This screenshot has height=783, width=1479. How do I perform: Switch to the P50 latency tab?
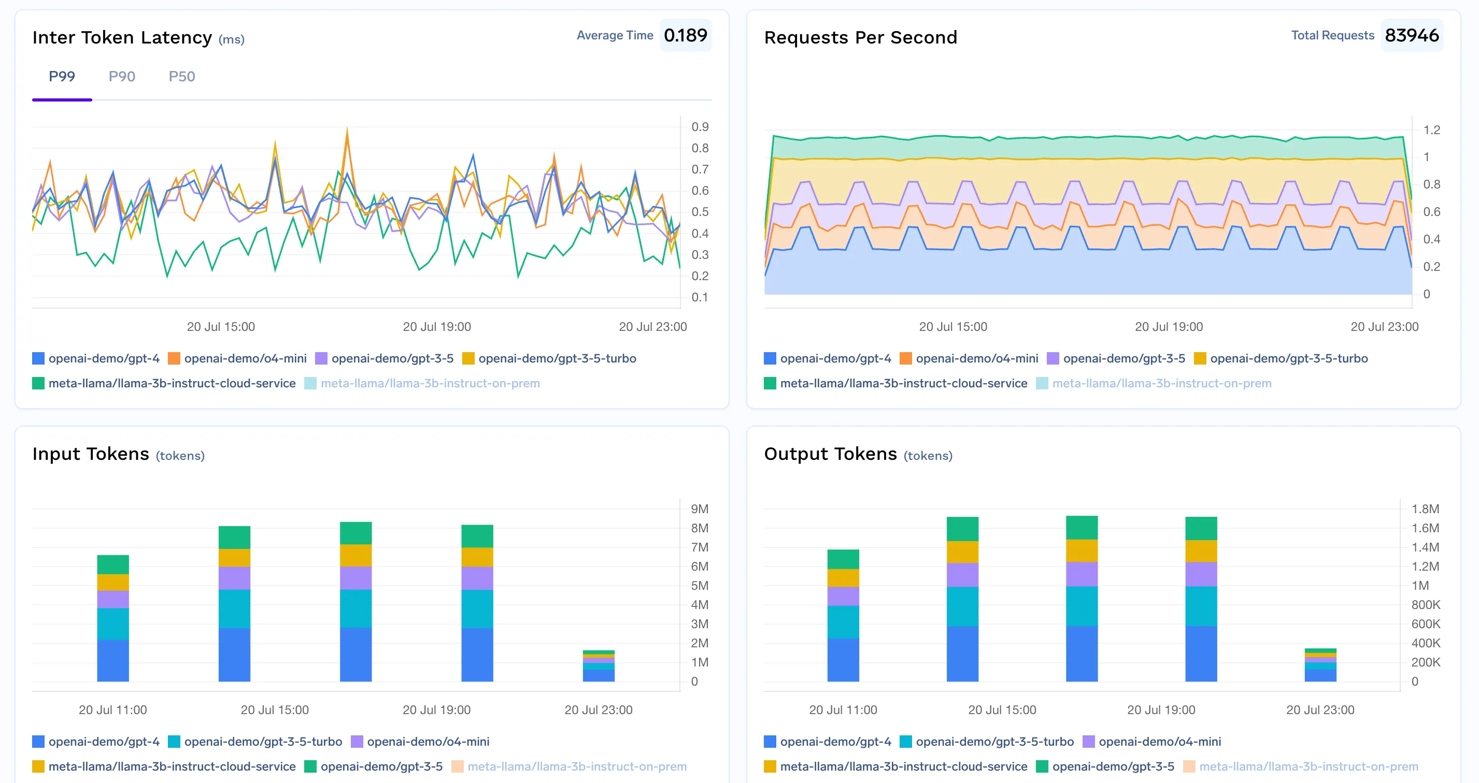pyautogui.click(x=182, y=76)
